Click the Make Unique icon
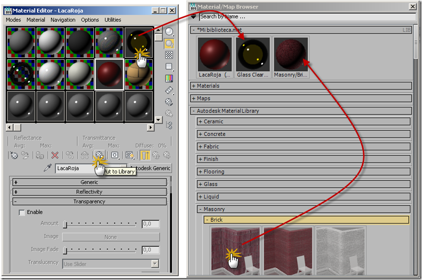 (x=85, y=155)
